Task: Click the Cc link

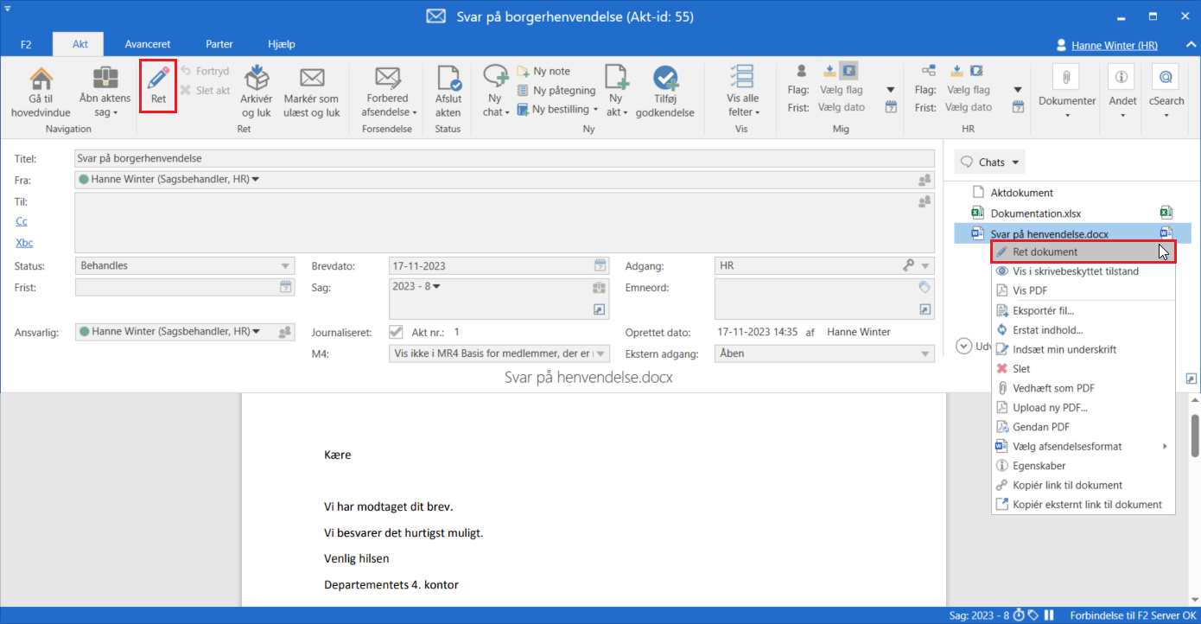Action: (22, 221)
